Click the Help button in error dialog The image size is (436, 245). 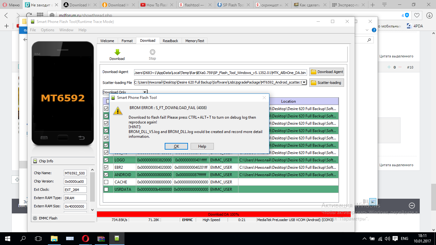click(202, 146)
